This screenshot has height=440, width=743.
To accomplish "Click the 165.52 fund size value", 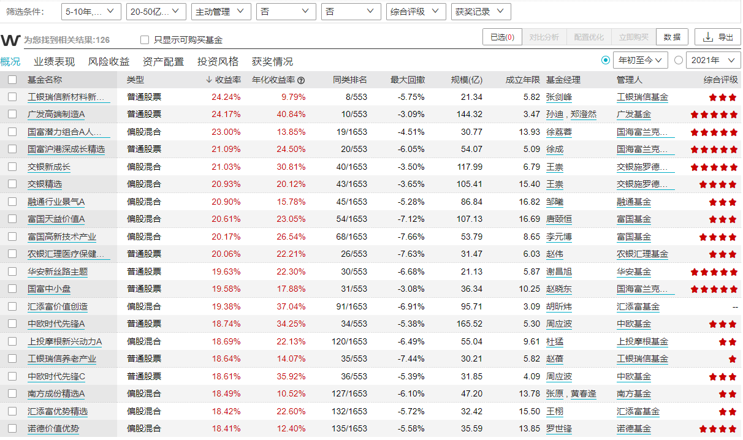I will 469,324.
